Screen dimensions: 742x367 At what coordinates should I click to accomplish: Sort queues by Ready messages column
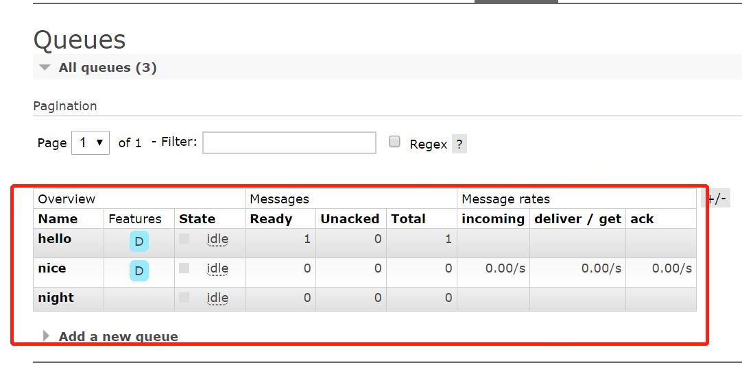(271, 219)
